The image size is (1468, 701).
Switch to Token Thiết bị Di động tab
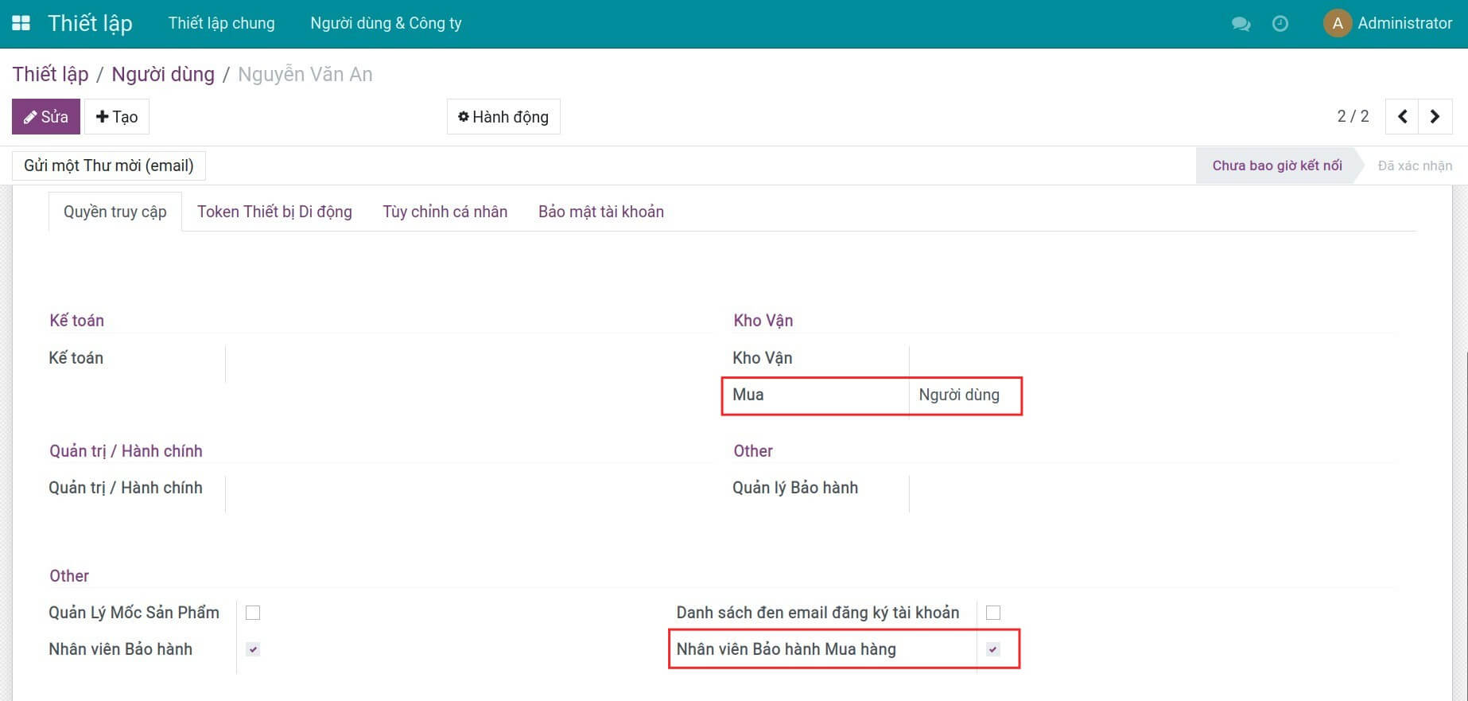tap(274, 212)
